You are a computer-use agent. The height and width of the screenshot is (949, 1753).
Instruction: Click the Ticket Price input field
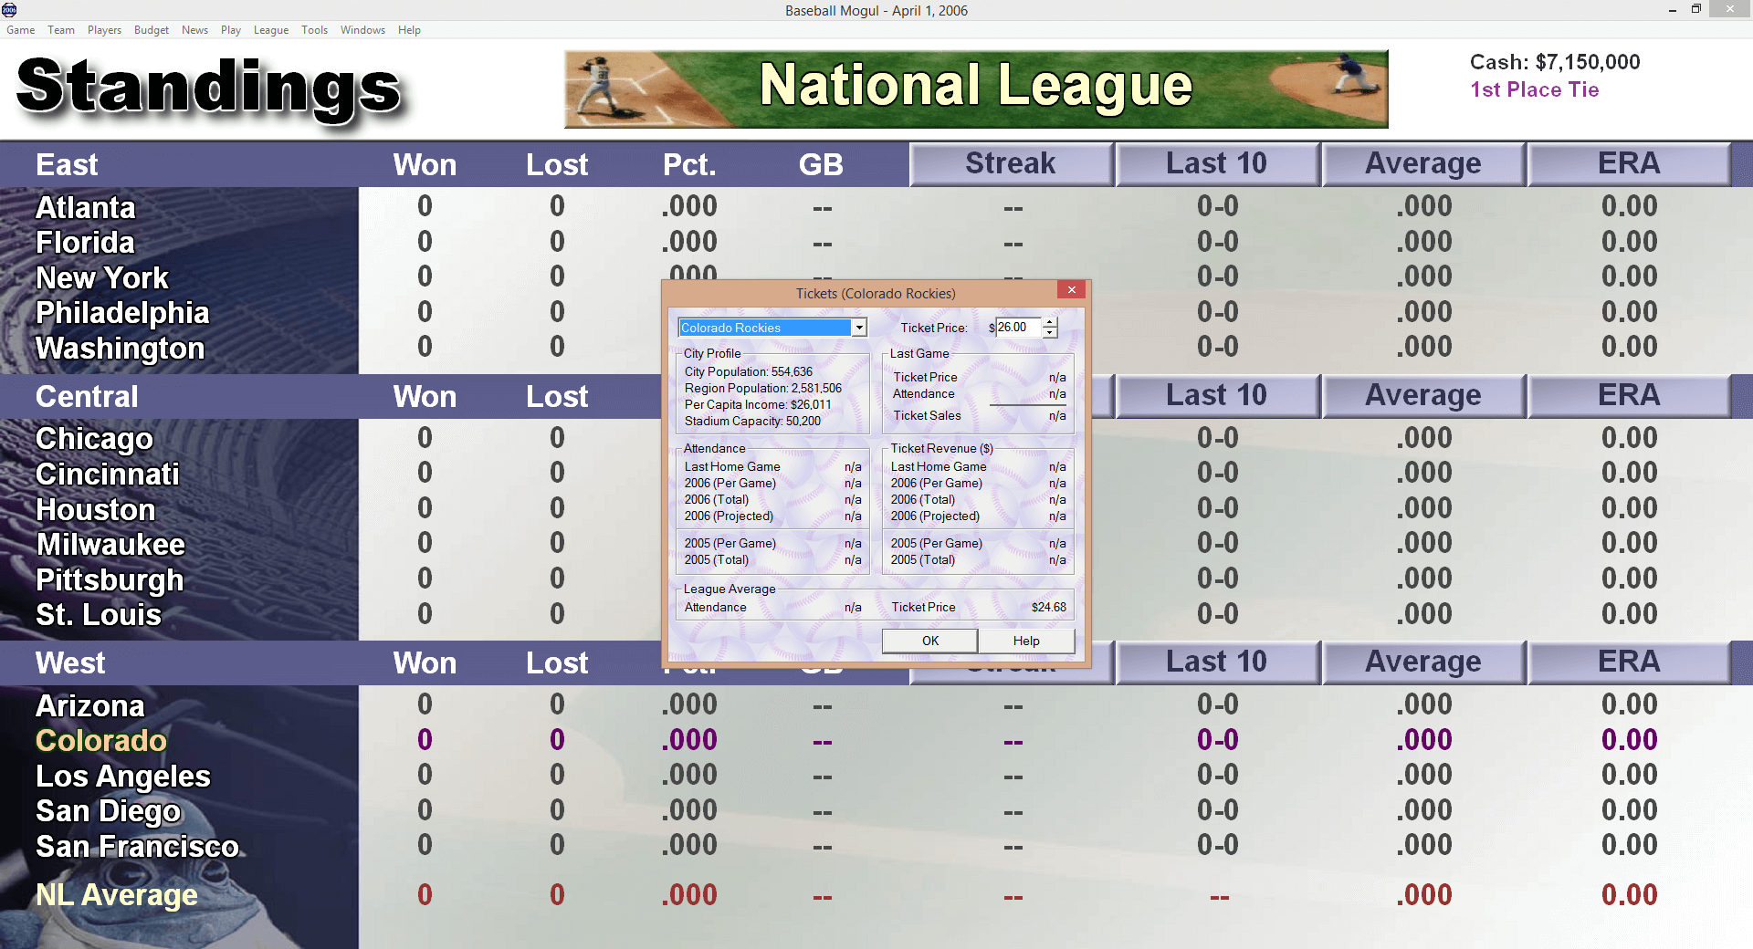tap(1018, 328)
